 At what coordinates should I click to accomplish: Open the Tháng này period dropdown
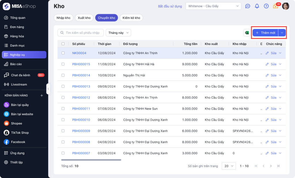pyautogui.click(x=118, y=33)
